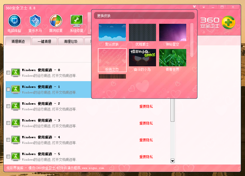Click the monitor icon of Windows 使用痕迹 - 4
This screenshot has height=176, width=245.
(16, 140)
